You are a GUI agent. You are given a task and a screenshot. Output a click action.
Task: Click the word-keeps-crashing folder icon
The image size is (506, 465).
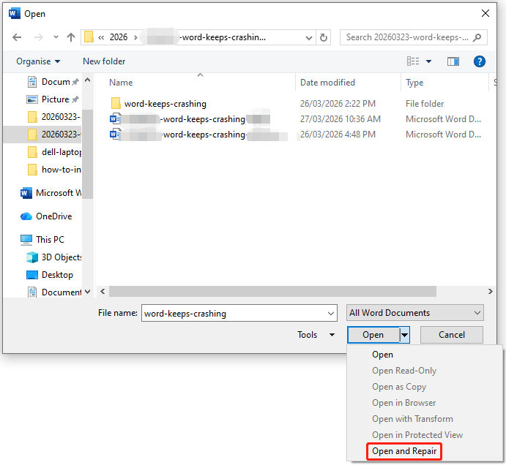click(116, 104)
